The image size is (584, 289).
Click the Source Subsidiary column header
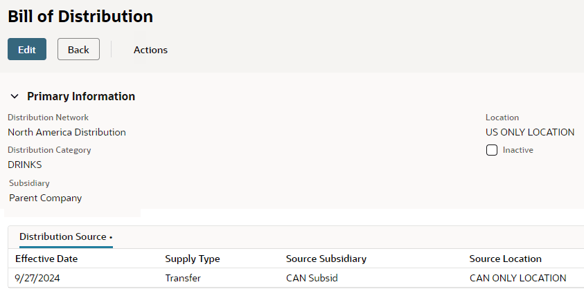point(326,259)
